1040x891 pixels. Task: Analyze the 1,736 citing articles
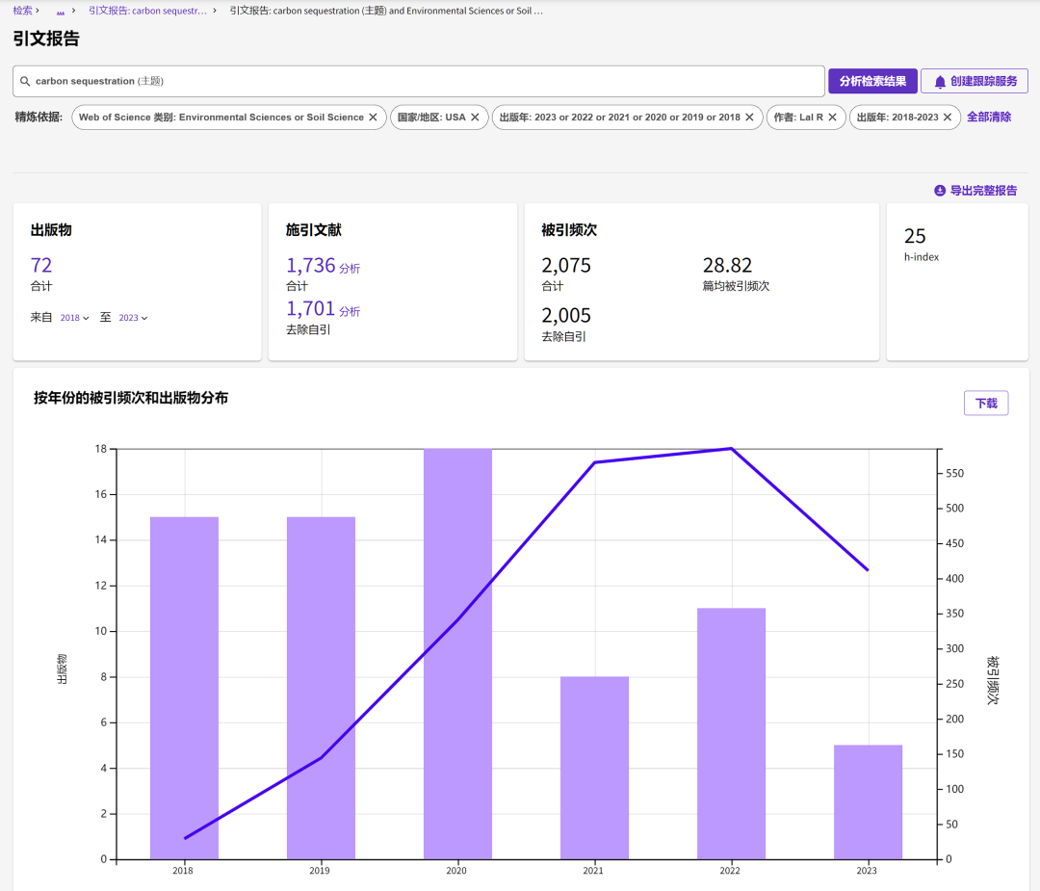pyautogui.click(x=350, y=269)
